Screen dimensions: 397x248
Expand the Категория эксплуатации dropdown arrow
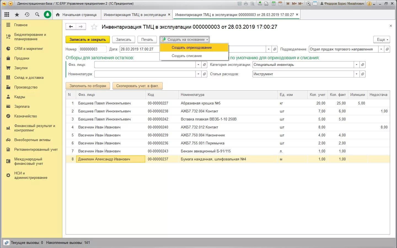point(356,64)
